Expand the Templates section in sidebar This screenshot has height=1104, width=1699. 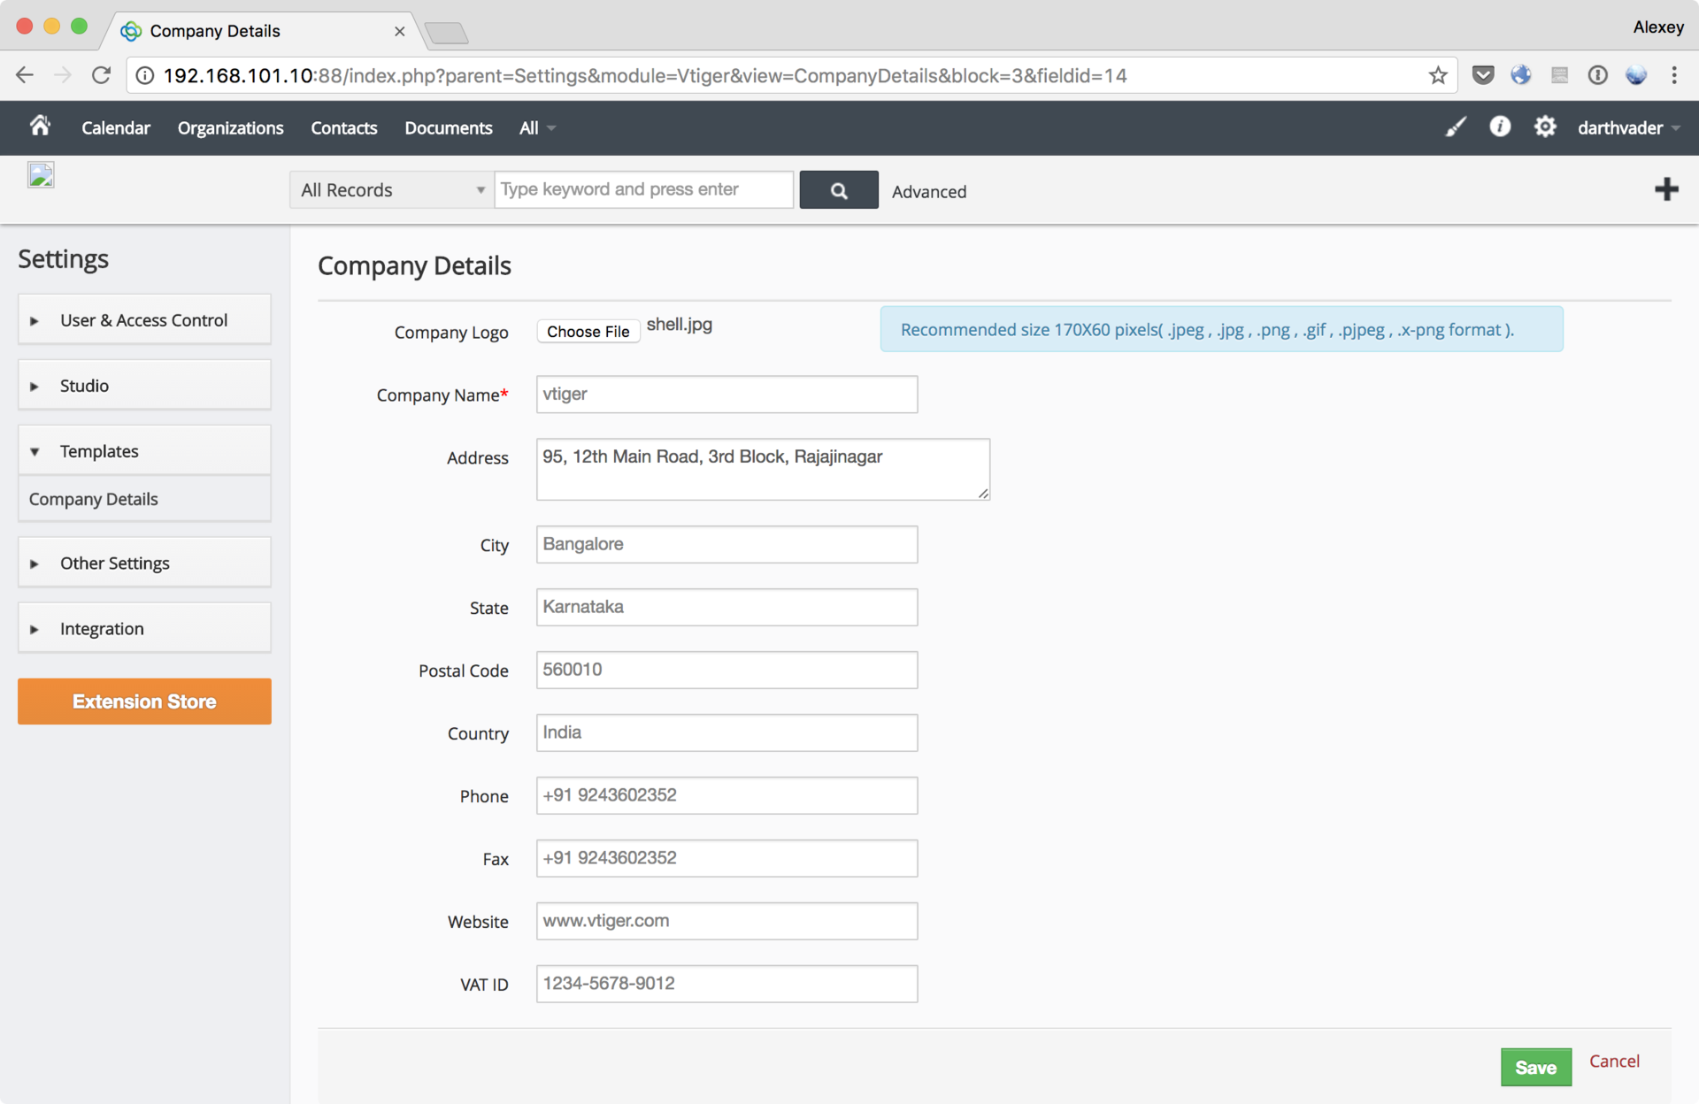(143, 450)
